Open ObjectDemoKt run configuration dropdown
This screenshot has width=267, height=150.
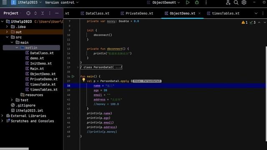click(164, 2)
